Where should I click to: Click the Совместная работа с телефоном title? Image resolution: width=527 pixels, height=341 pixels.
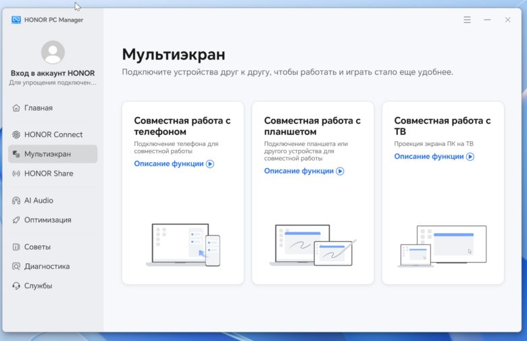click(x=182, y=126)
